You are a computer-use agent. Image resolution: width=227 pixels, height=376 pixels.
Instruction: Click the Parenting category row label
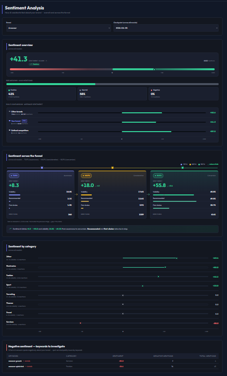(10, 294)
